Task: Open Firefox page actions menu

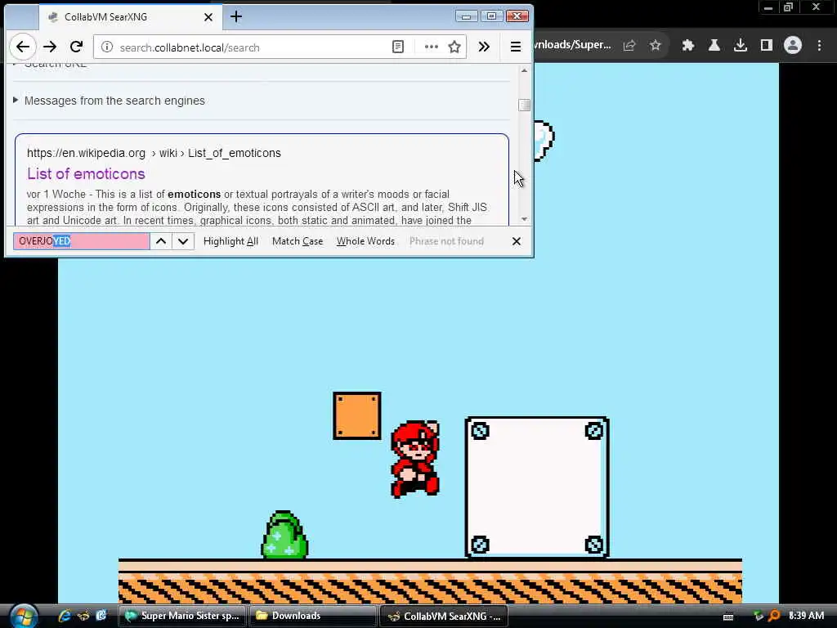Action: click(x=432, y=47)
